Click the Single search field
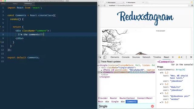 pos(124,106)
